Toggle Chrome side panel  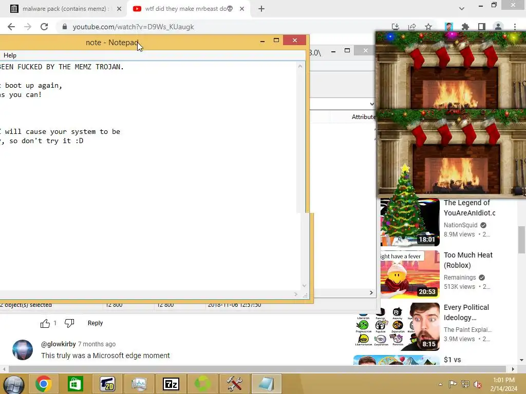click(482, 27)
